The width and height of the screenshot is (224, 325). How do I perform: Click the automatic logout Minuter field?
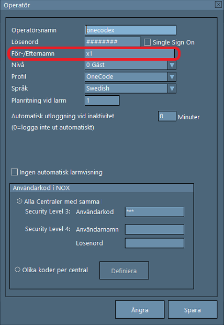click(x=167, y=116)
